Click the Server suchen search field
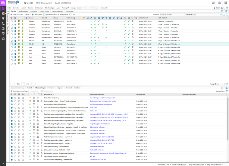This screenshot has height=166, width=229. [172, 14]
